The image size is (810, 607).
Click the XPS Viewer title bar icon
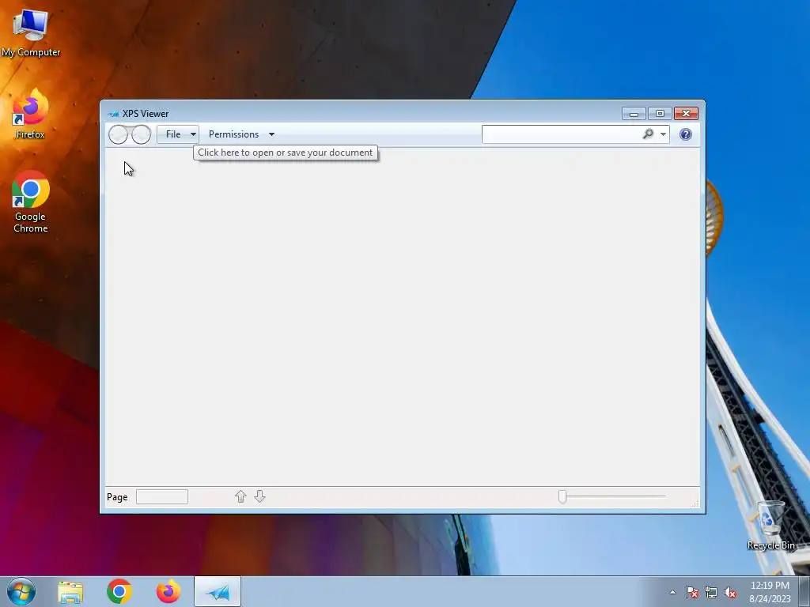coord(113,114)
